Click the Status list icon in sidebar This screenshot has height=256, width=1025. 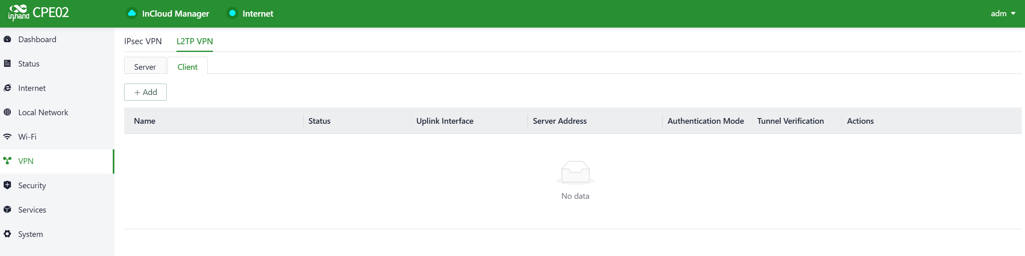(7, 64)
